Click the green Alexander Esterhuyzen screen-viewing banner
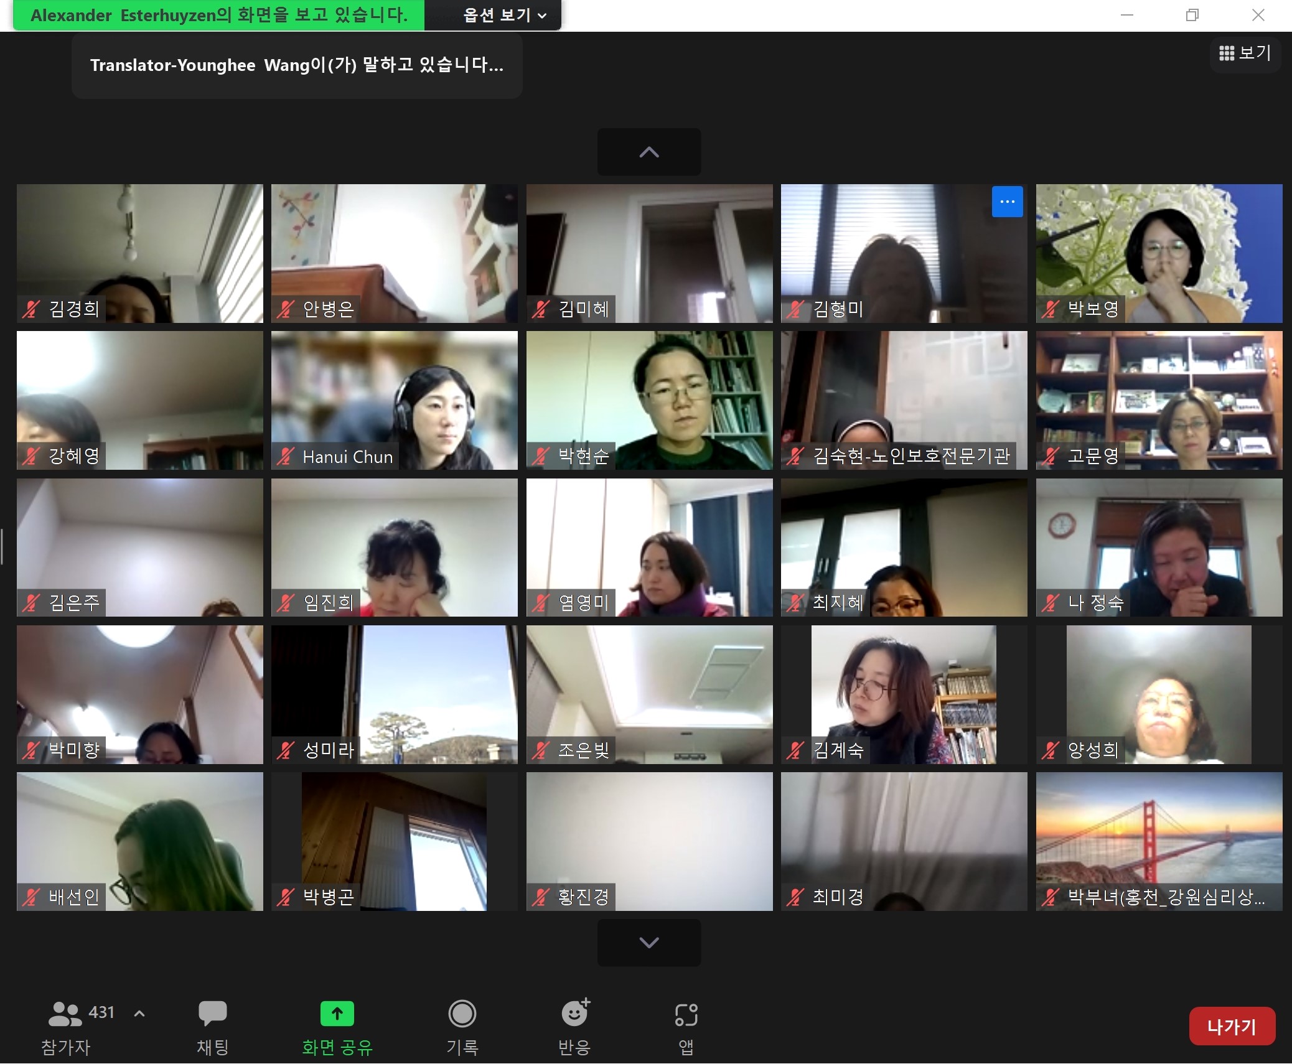 [219, 15]
